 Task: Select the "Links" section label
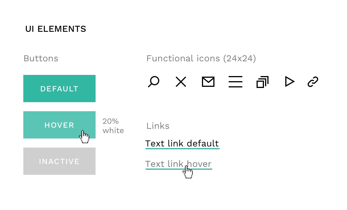tap(158, 126)
